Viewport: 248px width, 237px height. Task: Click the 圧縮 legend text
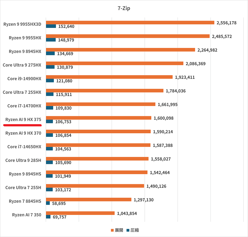[x=134, y=230]
